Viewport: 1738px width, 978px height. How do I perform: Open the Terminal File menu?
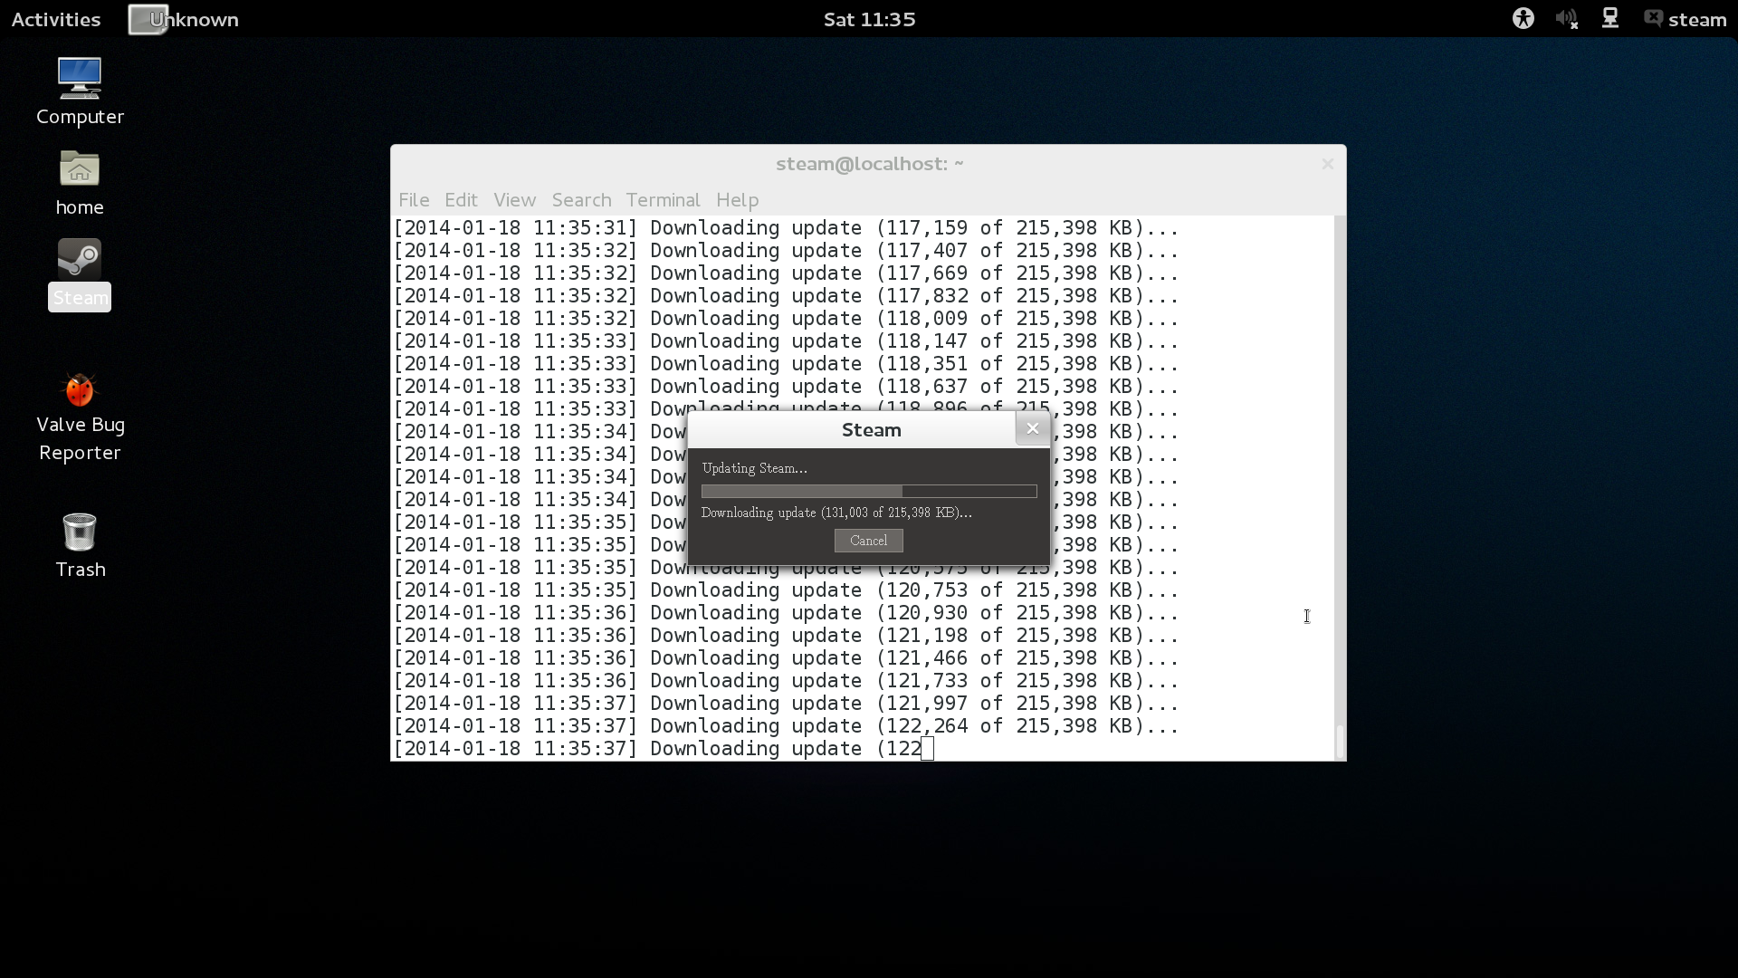point(413,199)
